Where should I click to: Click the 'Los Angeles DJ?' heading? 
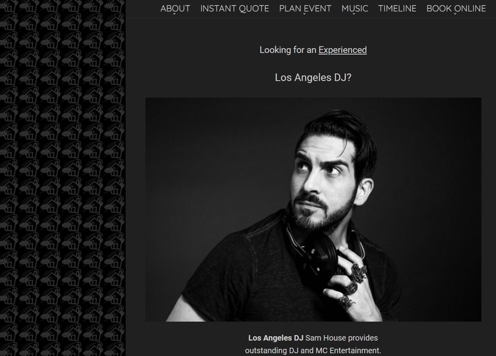pyautogui.click(x=313, y=78)
